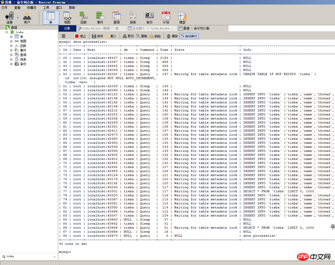Open the 工具 (Tools) menu
This screenshot has width=335, height=265.
pyautogui.click(x=46, y=8)
